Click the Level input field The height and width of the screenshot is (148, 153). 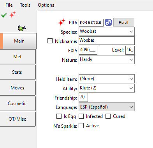click(x=130, y=50)
